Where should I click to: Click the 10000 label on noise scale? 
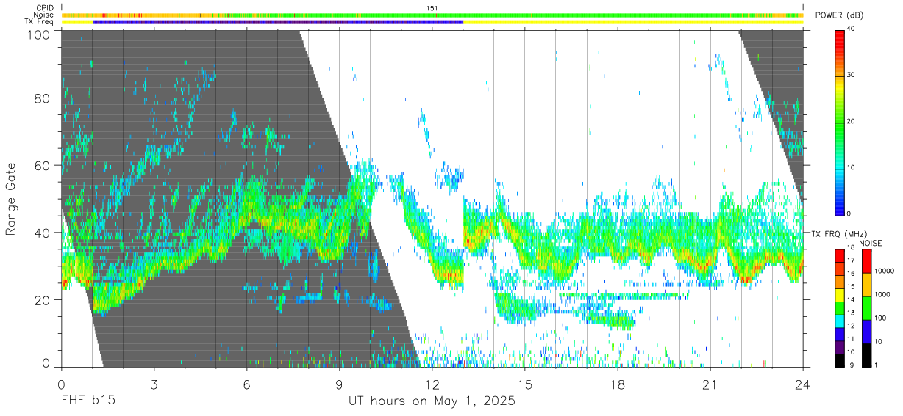tap(885, 271)
